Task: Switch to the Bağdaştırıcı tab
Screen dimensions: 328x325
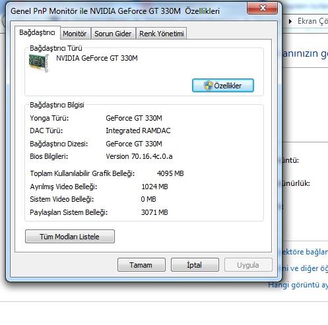Action: (38, 32)
